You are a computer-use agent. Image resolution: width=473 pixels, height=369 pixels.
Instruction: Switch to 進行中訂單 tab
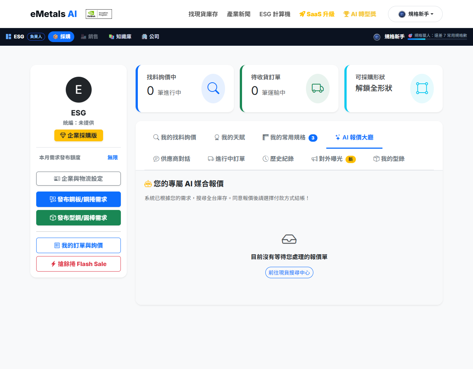227,159
